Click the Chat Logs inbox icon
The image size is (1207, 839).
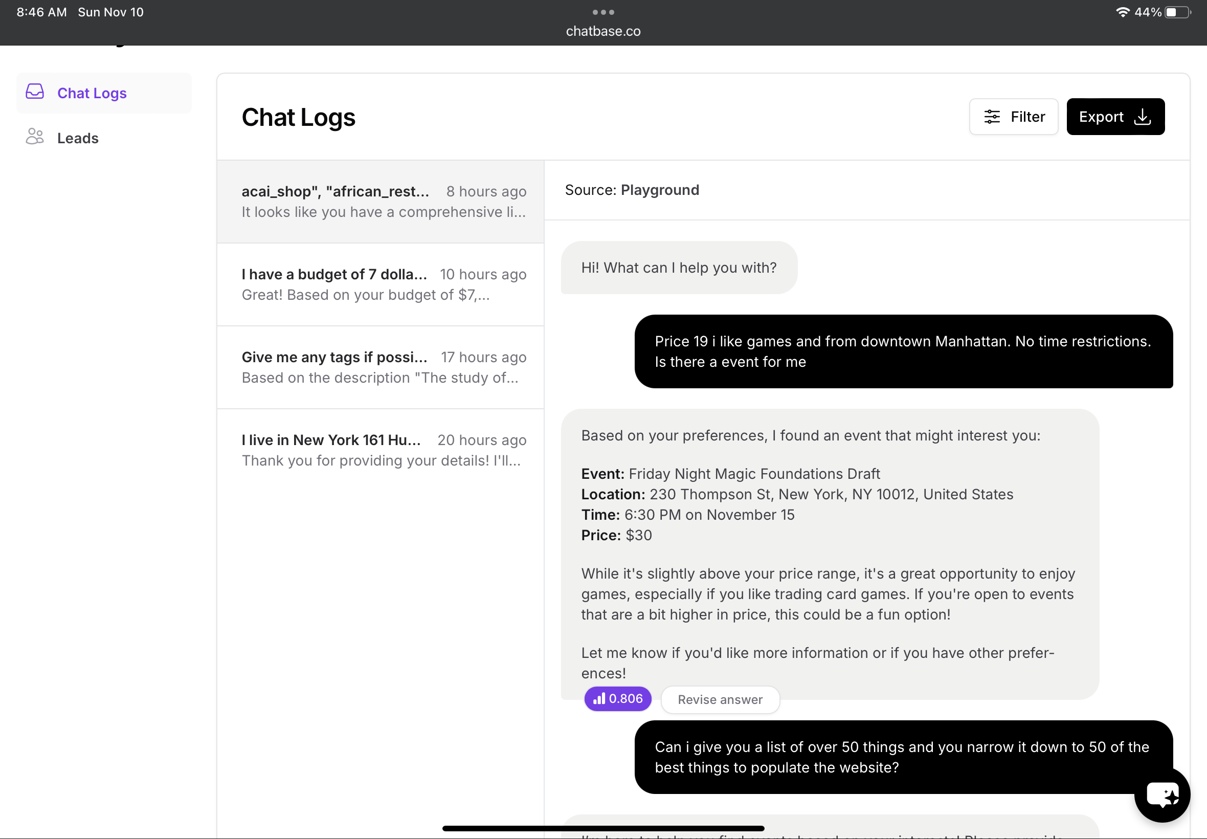35,92
